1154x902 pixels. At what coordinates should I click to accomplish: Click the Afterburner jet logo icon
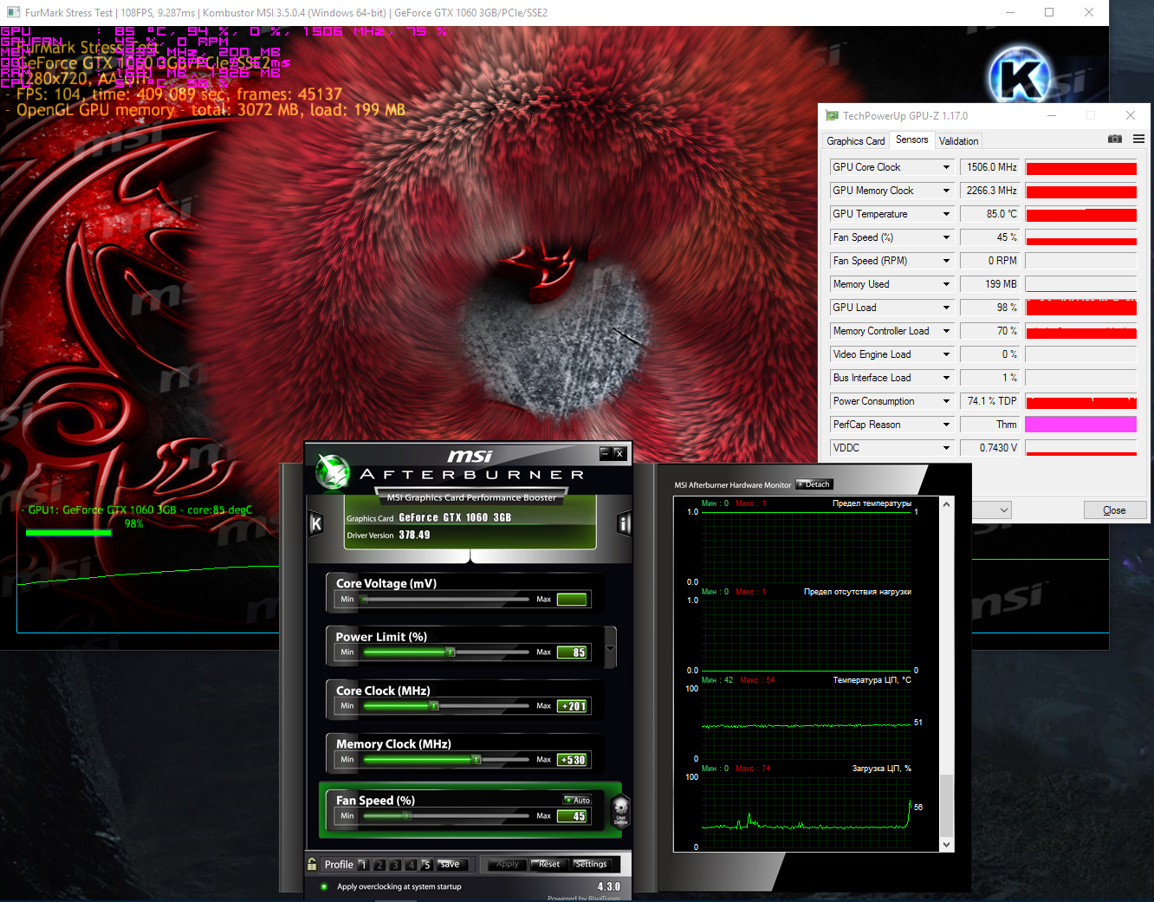pos(332,470)
